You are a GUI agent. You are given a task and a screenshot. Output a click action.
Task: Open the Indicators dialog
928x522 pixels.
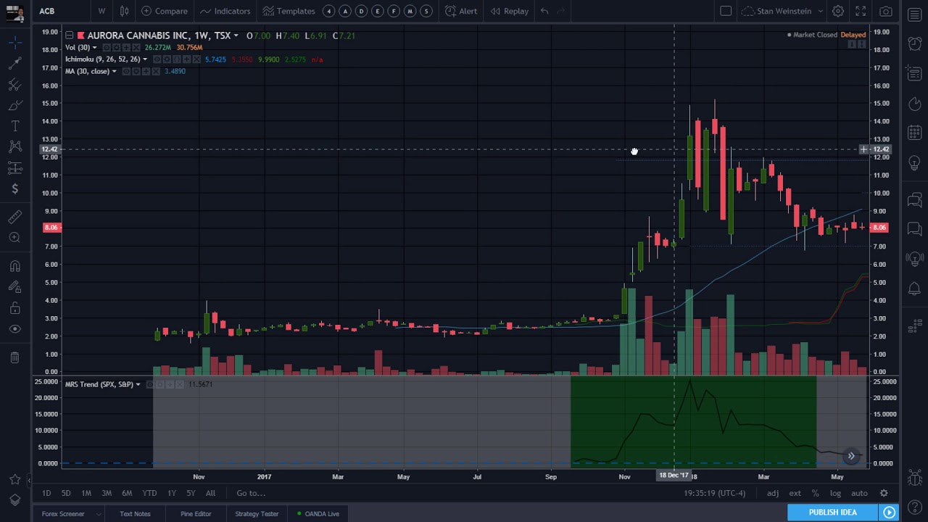click(225, 11)
